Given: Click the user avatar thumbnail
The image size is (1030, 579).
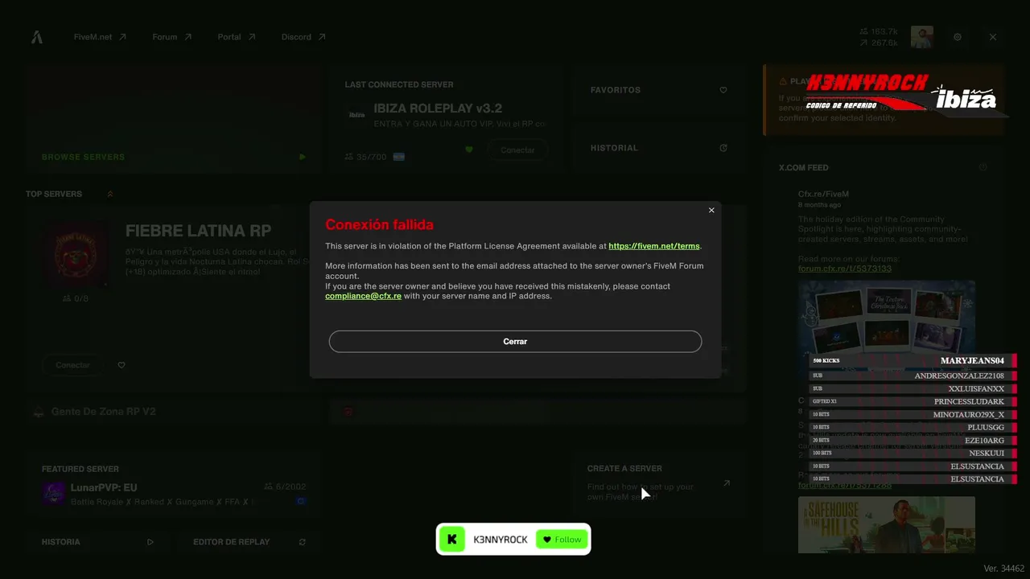Looking at the screenshot, I should point(922,37).
